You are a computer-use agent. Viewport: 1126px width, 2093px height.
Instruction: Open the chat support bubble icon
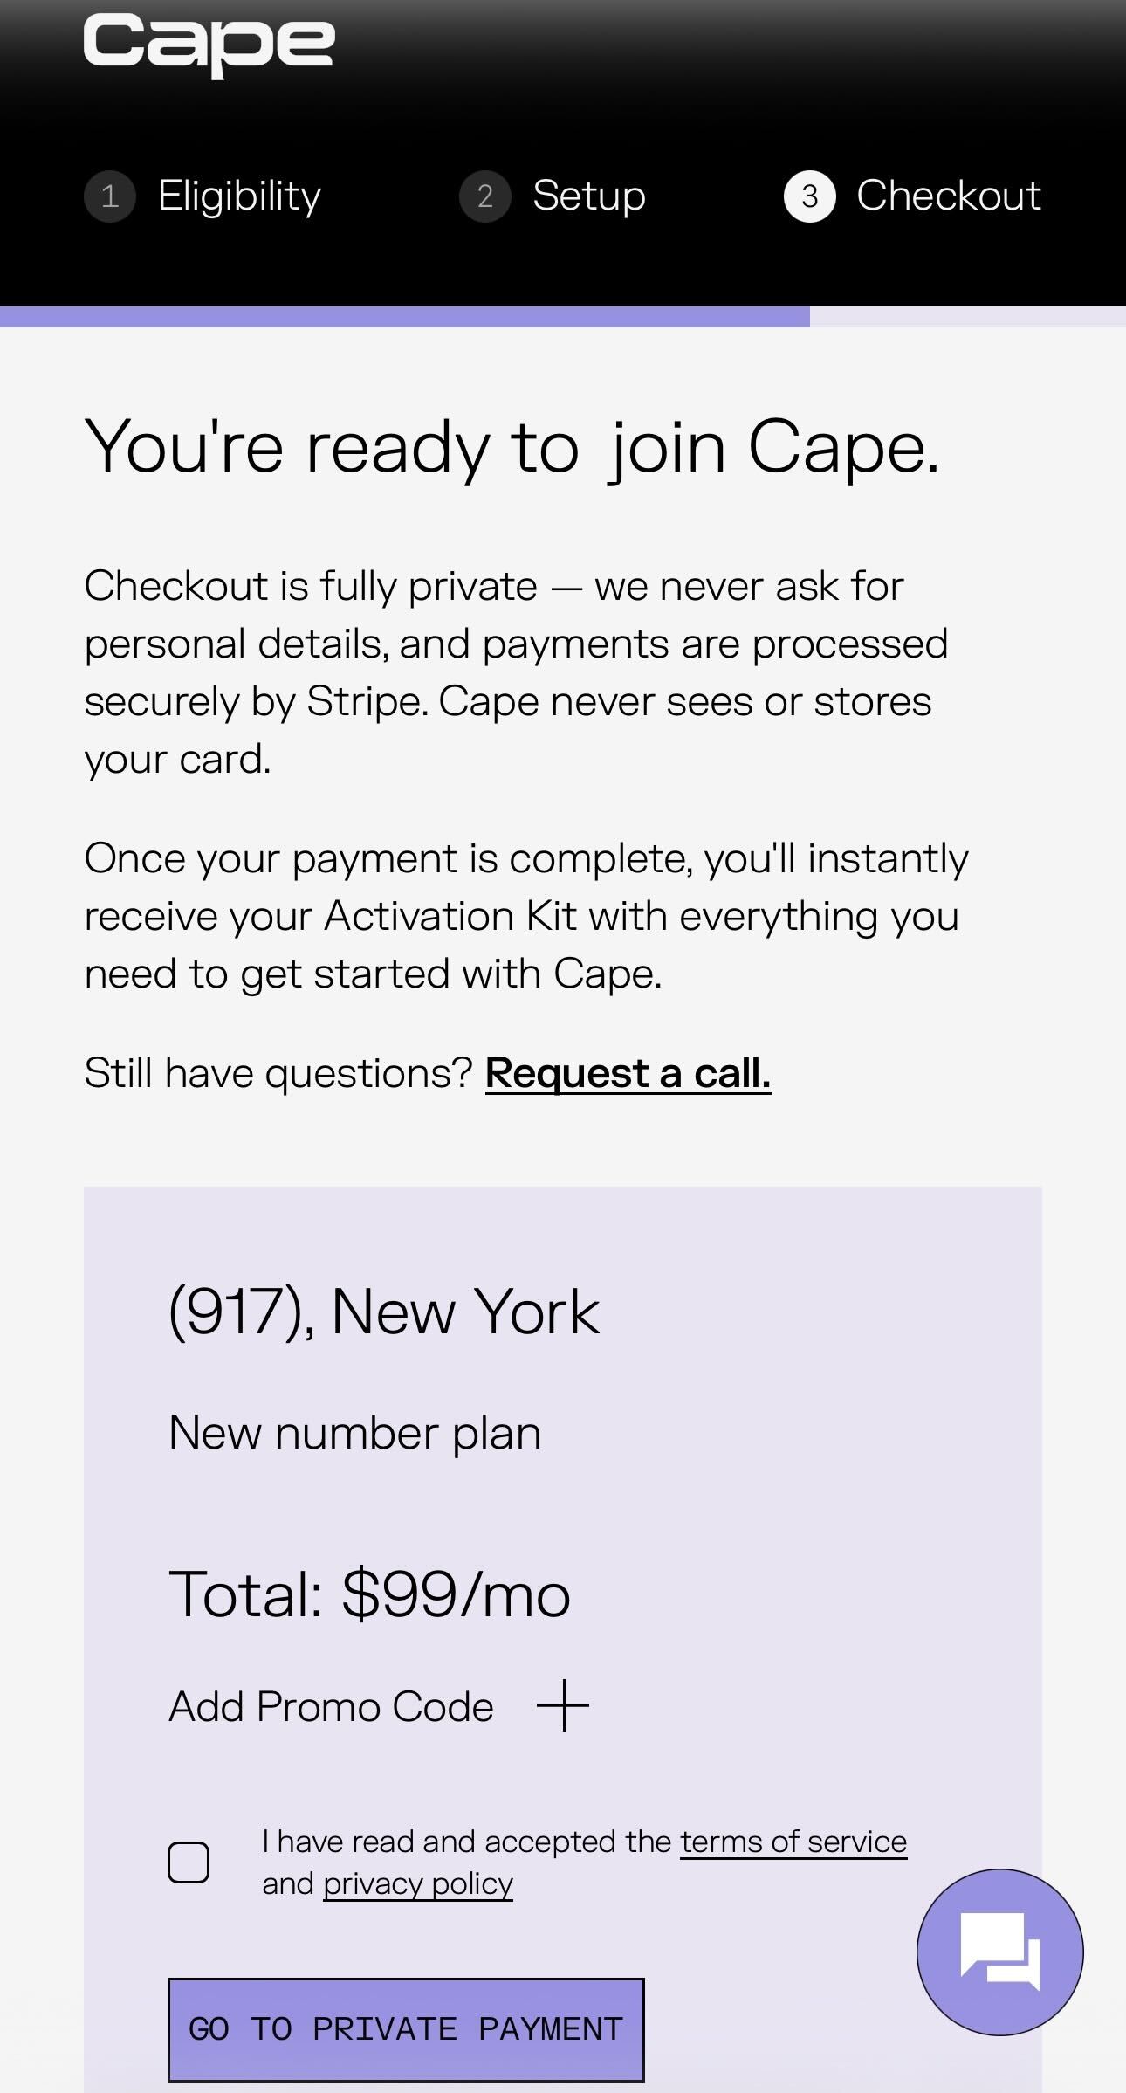pos(999,1952)
